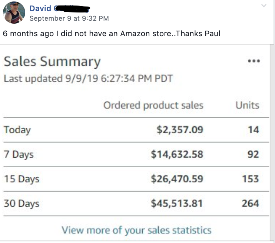Click the Last updated timestamp text
Viewport: 275px width, 243px height.
tap(88, 79)
